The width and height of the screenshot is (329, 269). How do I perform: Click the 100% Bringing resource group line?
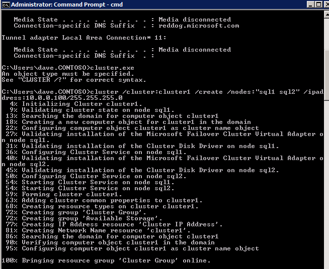[106, 260]
